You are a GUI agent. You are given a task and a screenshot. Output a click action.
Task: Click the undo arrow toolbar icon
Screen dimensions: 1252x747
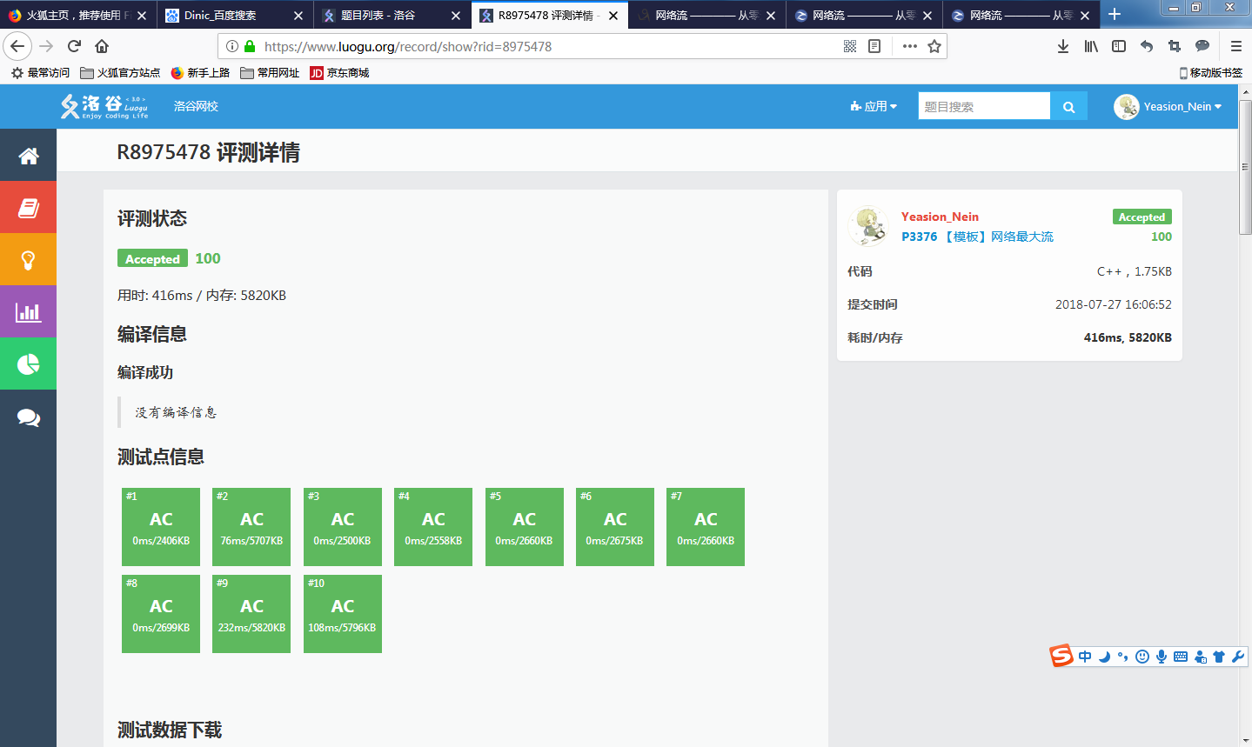point(1147,46)
